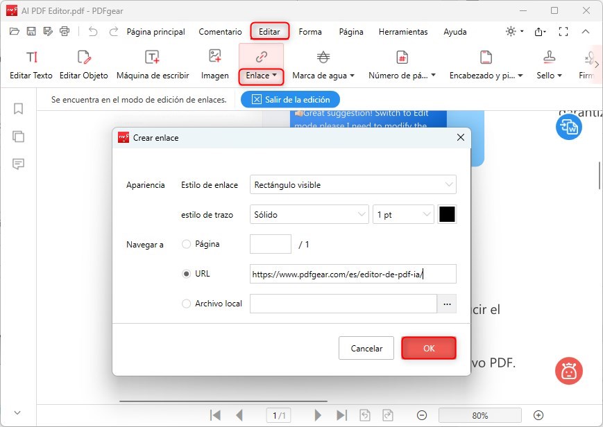Exit link editing via Salir de la edición
The width and height of the screenshot is (603, 427).
(290, 99)
